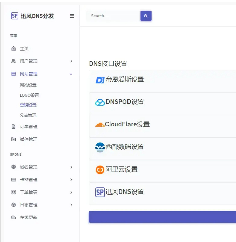Click the magnifier search button

[x=146, y=16]
